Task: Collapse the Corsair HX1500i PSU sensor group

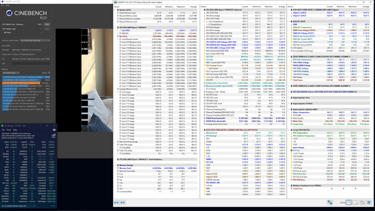Action: [289, 130]
